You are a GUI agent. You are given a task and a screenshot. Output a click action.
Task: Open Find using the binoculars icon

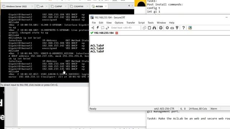click(x=154, y=28)
